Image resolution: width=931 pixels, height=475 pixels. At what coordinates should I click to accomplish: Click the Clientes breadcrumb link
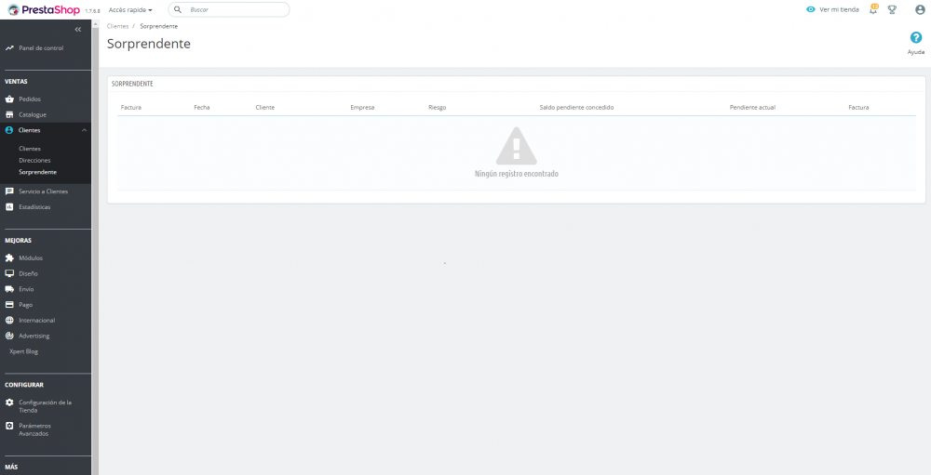117,26
